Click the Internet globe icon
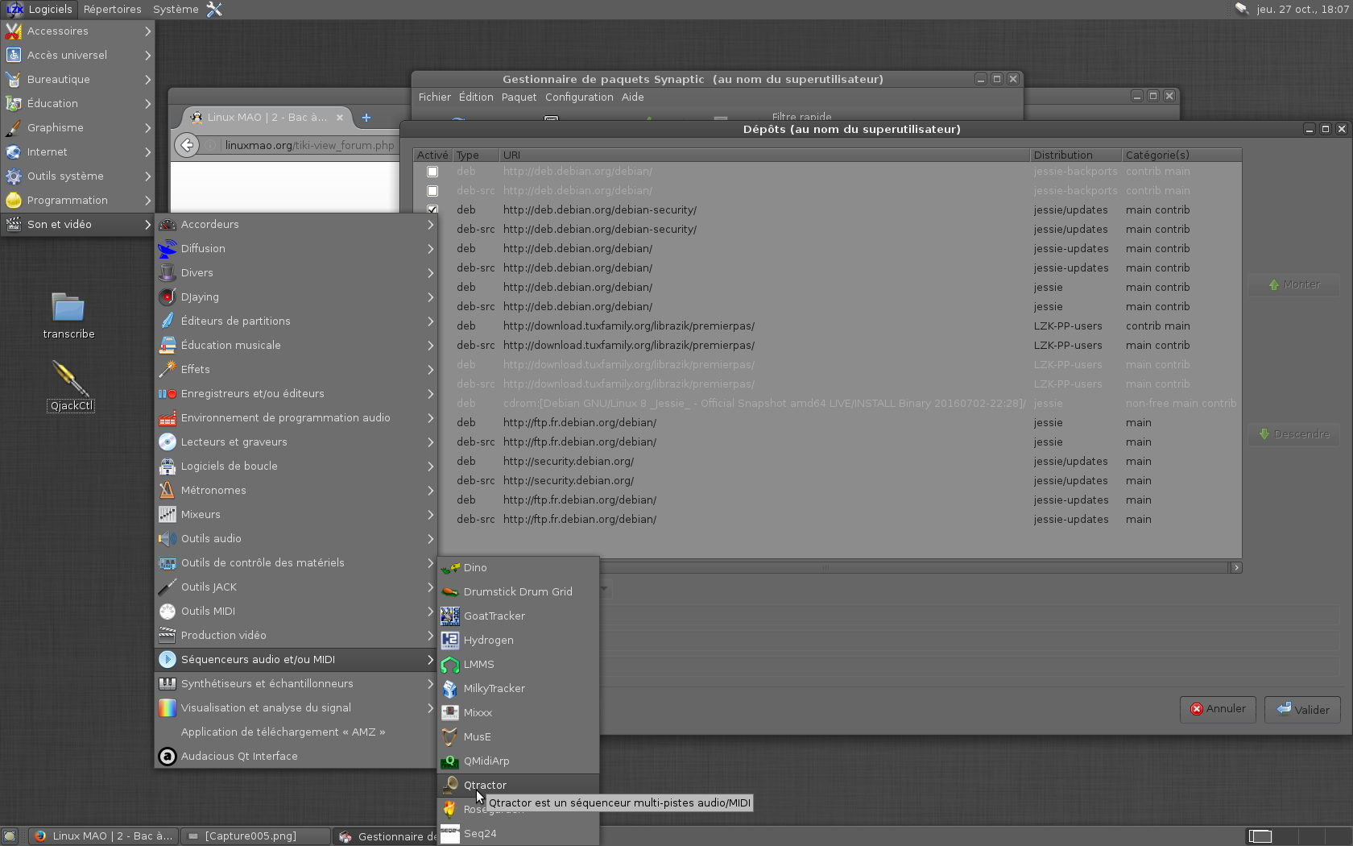Viewport: 1353px width, 846px height. point(14,151)
